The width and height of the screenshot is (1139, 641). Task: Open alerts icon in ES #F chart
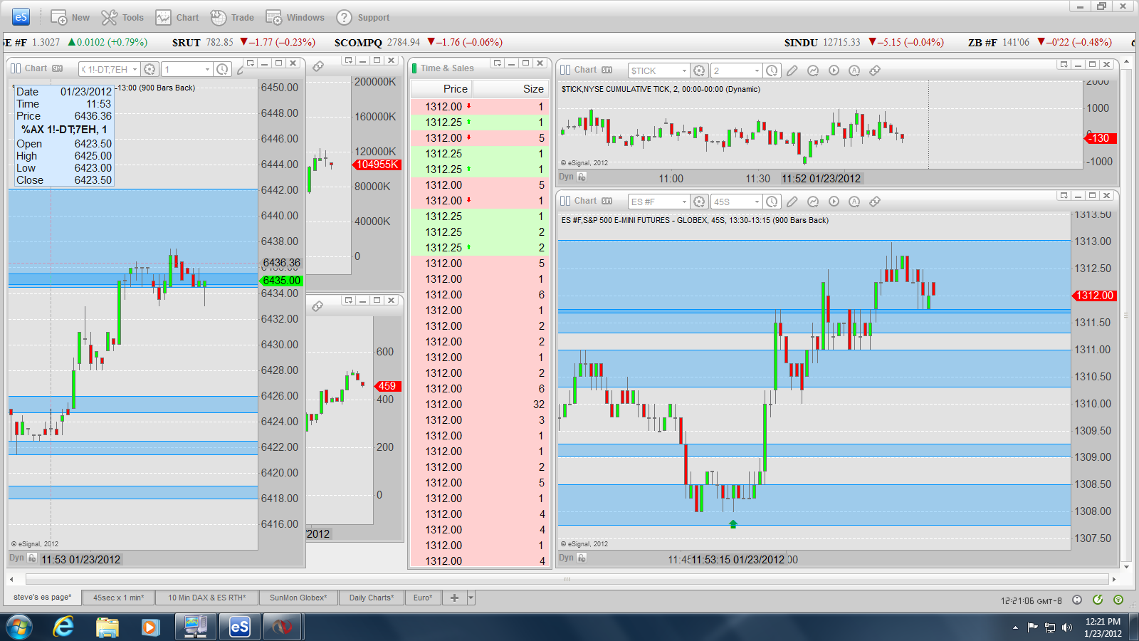854,202
